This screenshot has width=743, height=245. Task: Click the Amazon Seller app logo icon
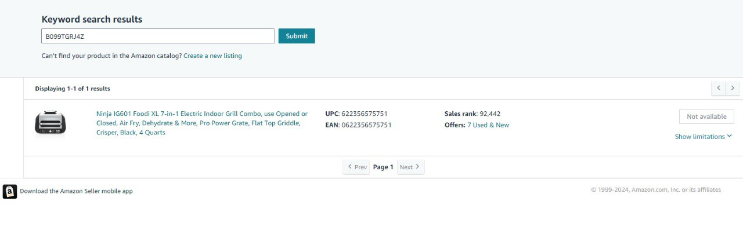10,191
